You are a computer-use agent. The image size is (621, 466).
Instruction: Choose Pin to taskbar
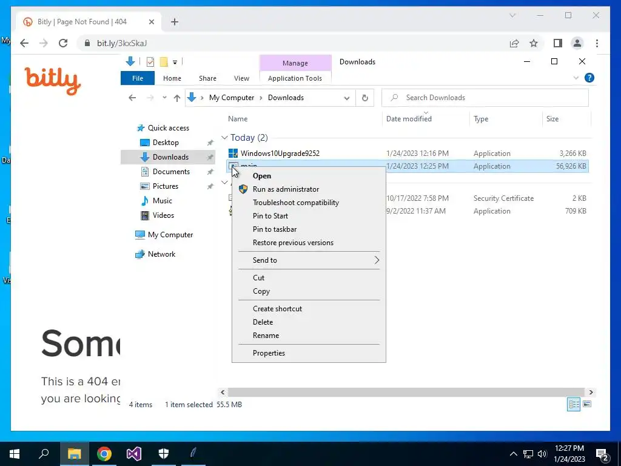tap(309, 229)
